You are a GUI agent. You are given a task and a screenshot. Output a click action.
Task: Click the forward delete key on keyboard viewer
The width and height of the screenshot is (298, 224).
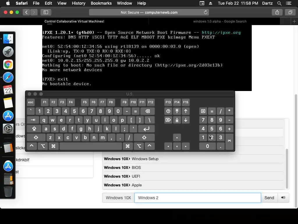point(168,120)
